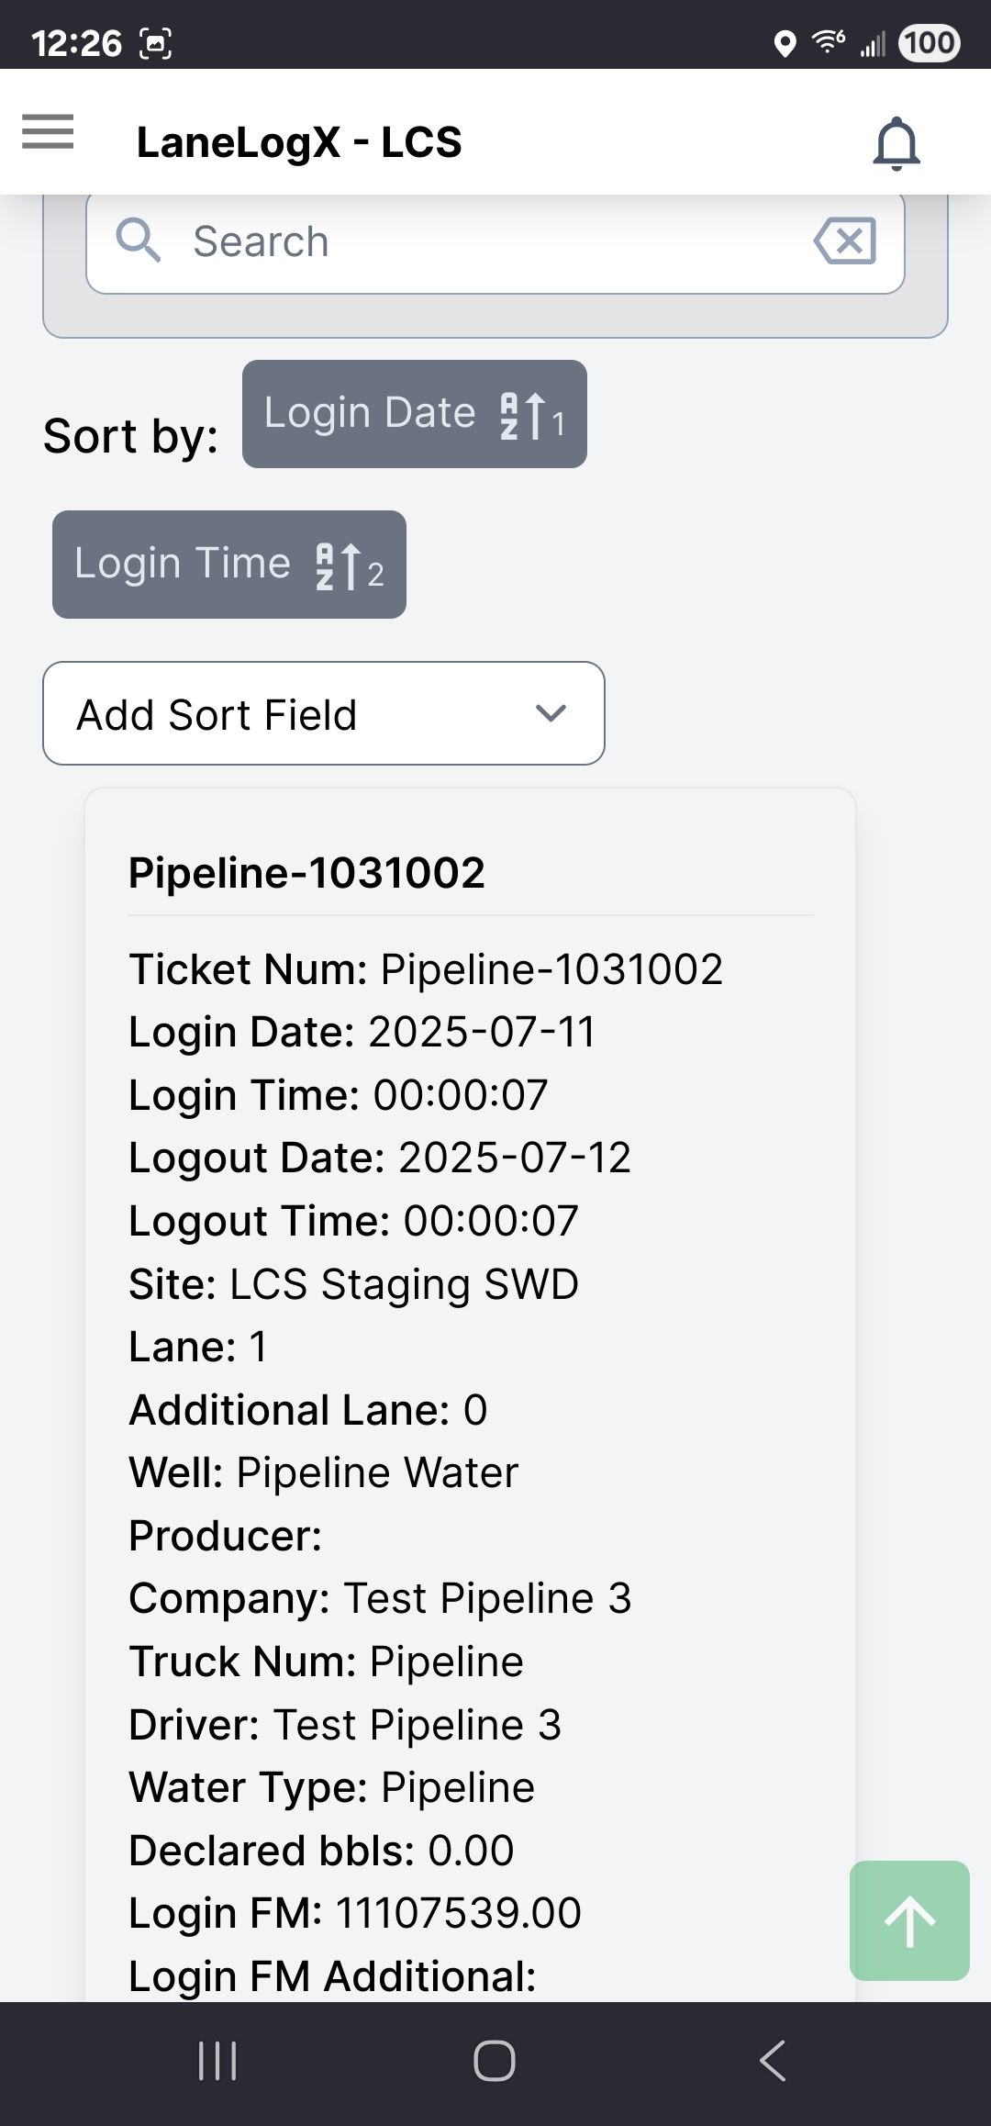This screenshot has height=2126, width=991.
Task: Open the hamburger navigation menu
Action: (x=48, y=132)
